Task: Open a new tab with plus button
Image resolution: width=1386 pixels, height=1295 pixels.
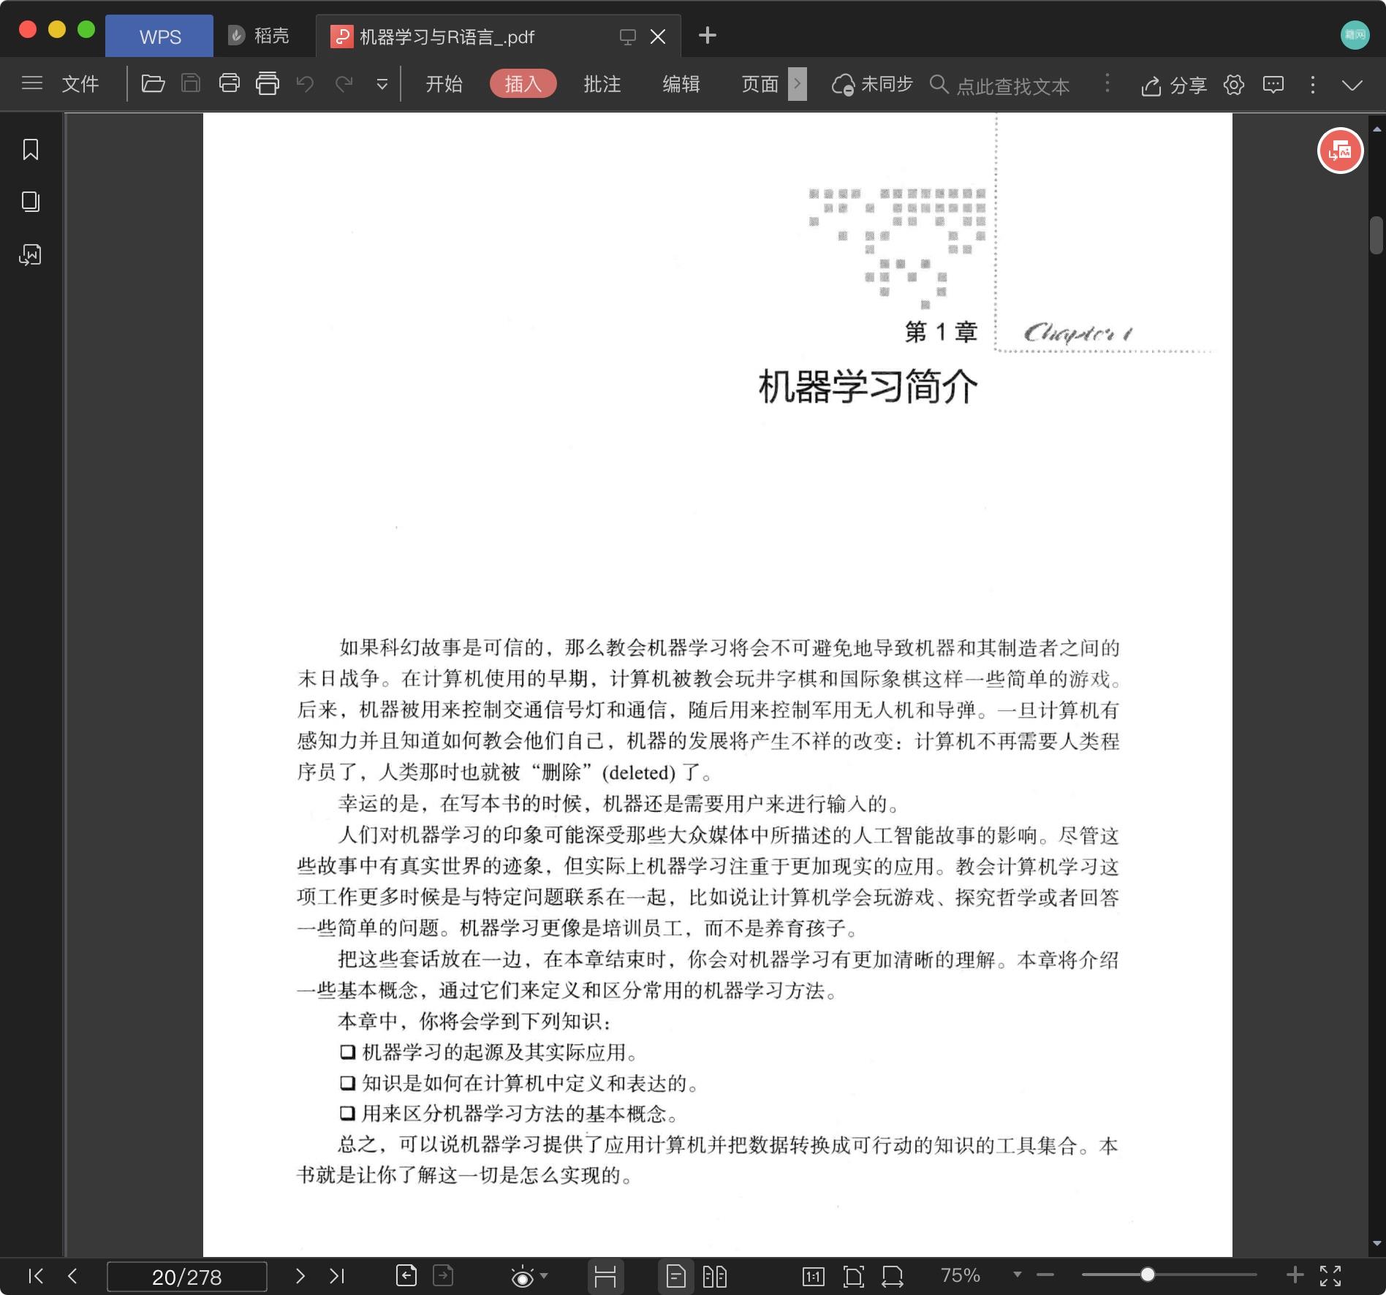Action: (707, 35)
